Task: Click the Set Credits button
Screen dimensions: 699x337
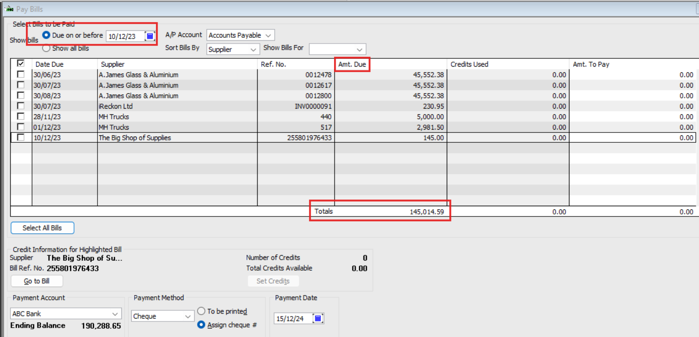Action: tap(273, 281)
